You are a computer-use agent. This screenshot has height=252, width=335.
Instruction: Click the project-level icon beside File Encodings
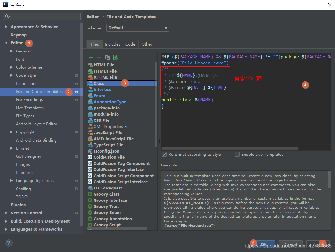(x=76, y=99)
